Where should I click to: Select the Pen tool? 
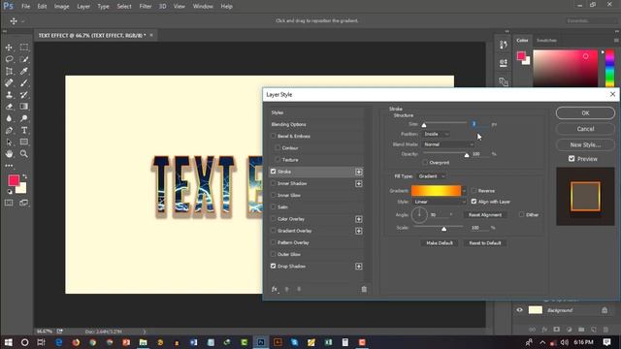pos(9,130)
